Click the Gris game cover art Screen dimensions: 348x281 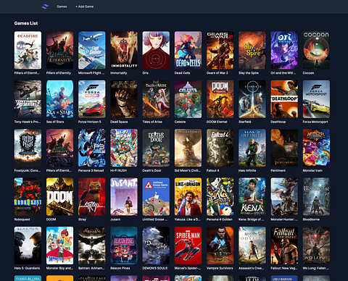(x=156, y=50)
